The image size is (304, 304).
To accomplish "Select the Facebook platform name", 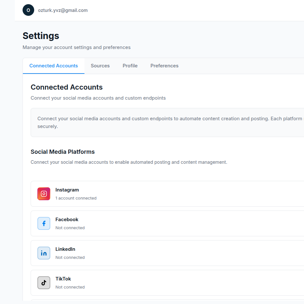I will [x=67, y=220].
